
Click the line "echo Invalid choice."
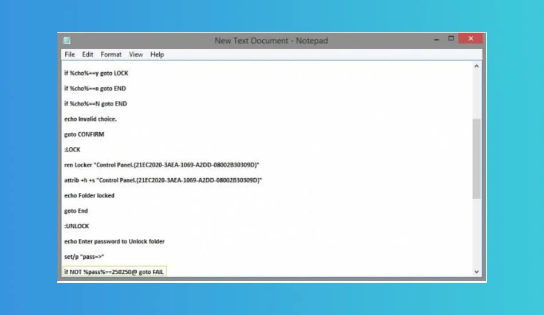coord(90,119)
